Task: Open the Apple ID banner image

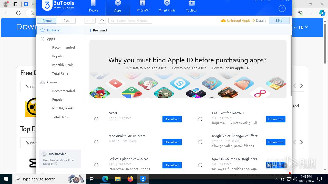Action: point(188,69)
